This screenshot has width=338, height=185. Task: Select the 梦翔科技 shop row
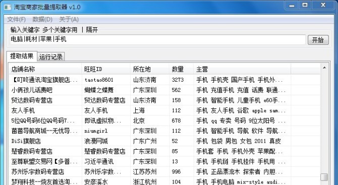(x=164, y=181)
